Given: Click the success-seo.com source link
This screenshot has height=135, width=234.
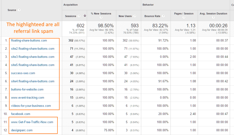Looking at the screenshot, I should (x=23, y=73).
